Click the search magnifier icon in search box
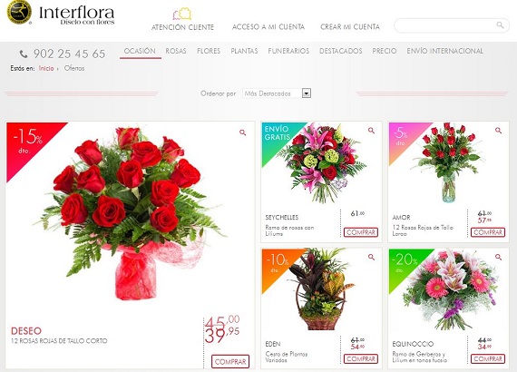Viewport: 517px width, 372px height. pyautogui.click(x=500, y=25)
